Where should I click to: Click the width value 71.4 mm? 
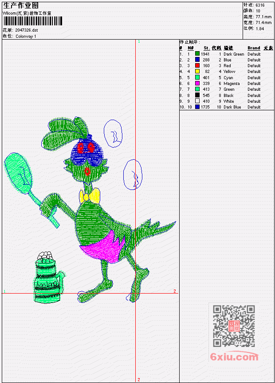[263, 23]
